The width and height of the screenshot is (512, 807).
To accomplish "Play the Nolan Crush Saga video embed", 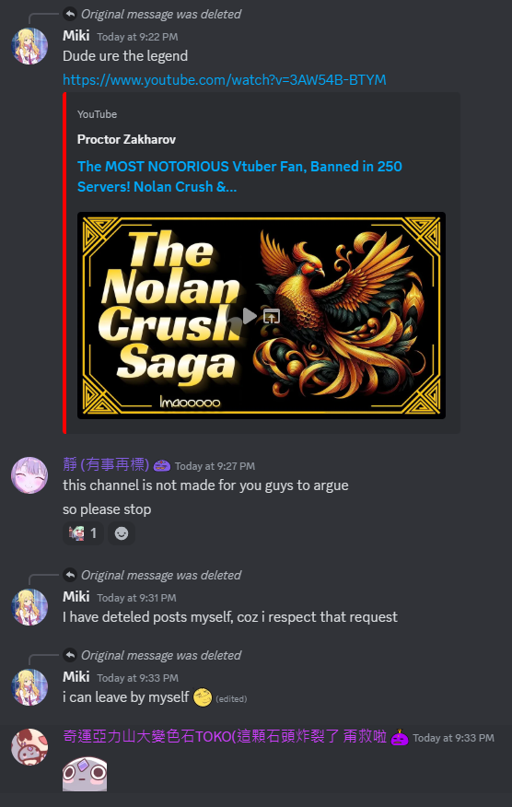I will [x=250, y=315].
